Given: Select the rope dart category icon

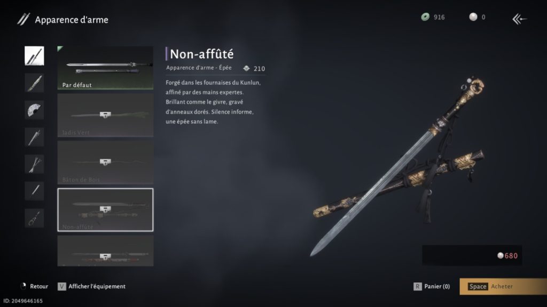Looking at the screenshot, I should coord(34,218).
